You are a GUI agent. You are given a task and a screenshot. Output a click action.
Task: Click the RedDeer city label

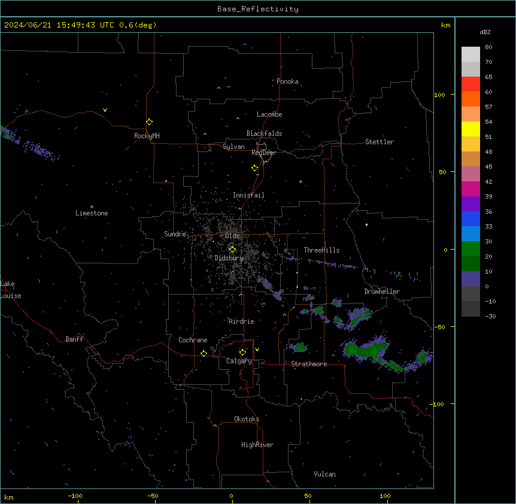(x=263, y=153)
